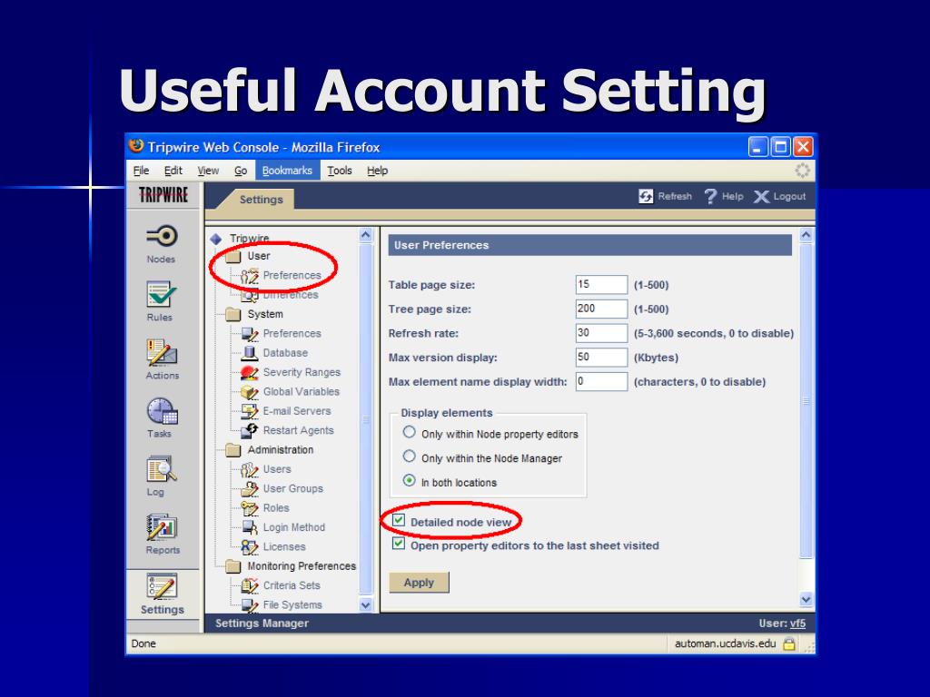This screenshot has height=697, width=930.
Task: Click the vf5 user link
Action: pyautogui.click(x=797, y=623)
